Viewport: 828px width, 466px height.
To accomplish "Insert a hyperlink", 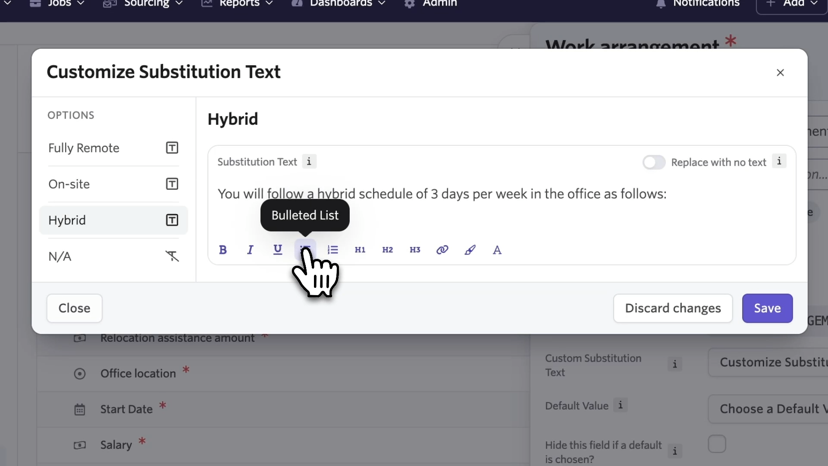I will pyautogui.click(x=442, y=250).
